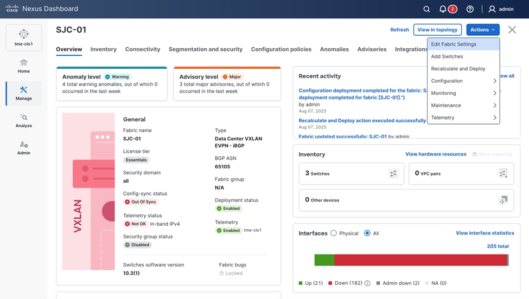Open the search magnifier icon
529x299 pixels.
(x=426, y=9)
